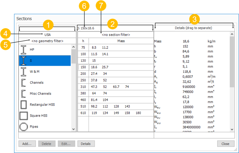Select mass 25.7 in the 150 row
This screenshot has width=239, height=153.
point(105,67)
